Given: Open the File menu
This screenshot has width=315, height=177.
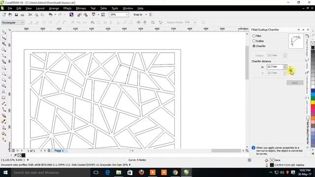Looking at the screenshot, I should point(10,8).
